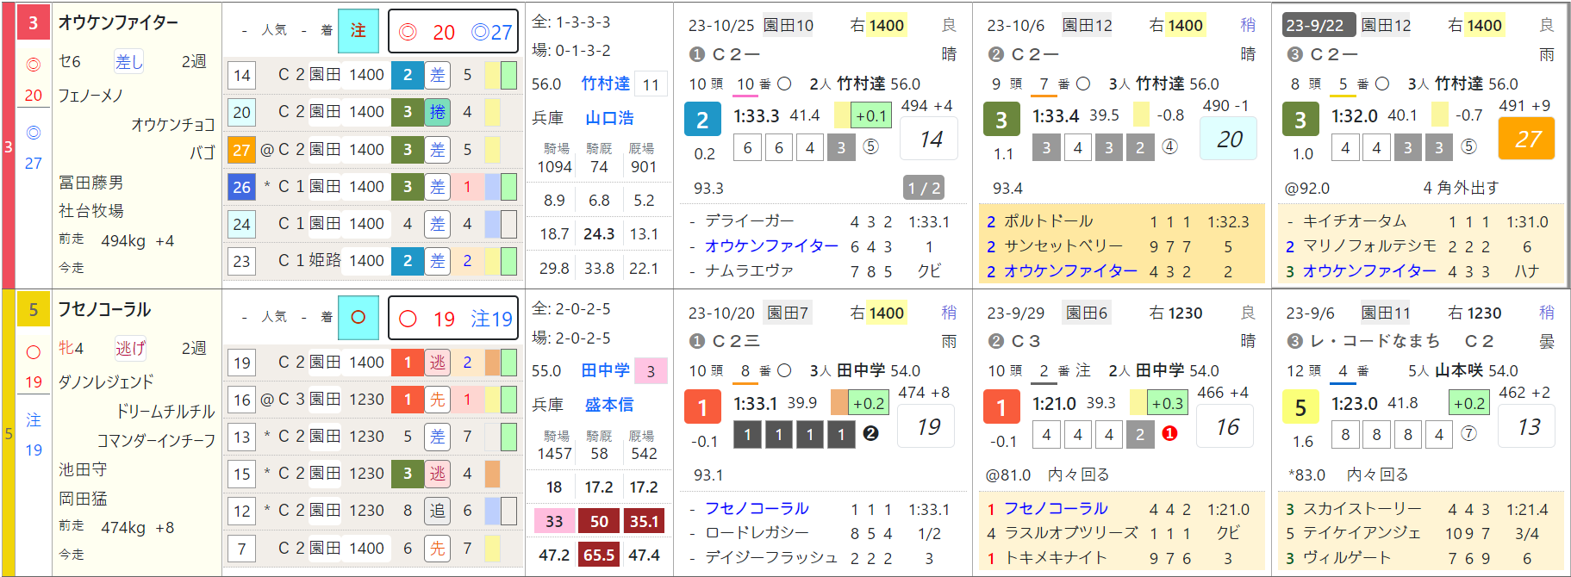This screenshot has height=577, width=1571.
Task: Click the prediction box showing ◎ 20 ◎27
Action: click(x=453, y=32)
